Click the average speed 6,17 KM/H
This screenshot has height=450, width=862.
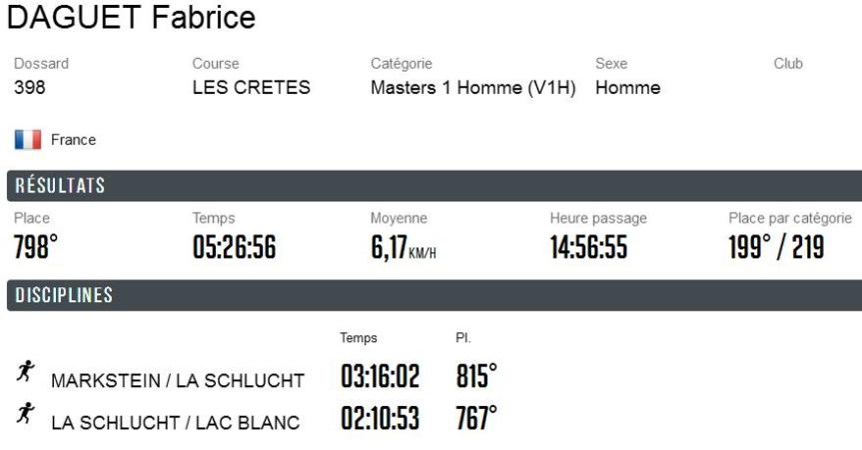(x=403, y=245)
